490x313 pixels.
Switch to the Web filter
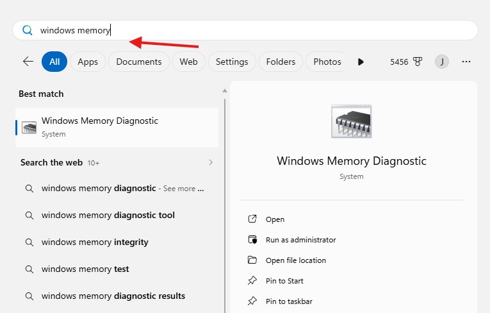click(188, 62)
